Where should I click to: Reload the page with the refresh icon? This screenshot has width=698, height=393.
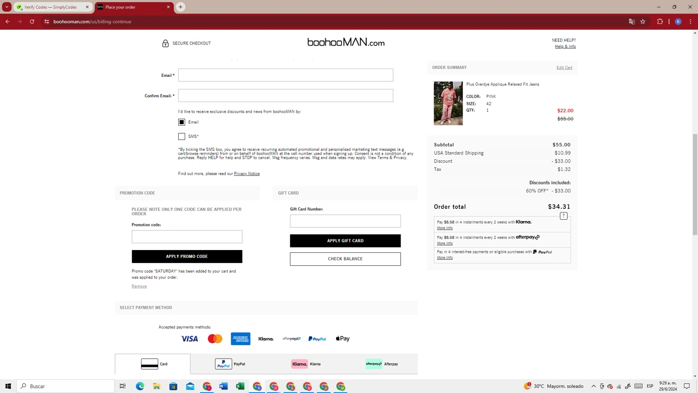click(x=32, y=21)
